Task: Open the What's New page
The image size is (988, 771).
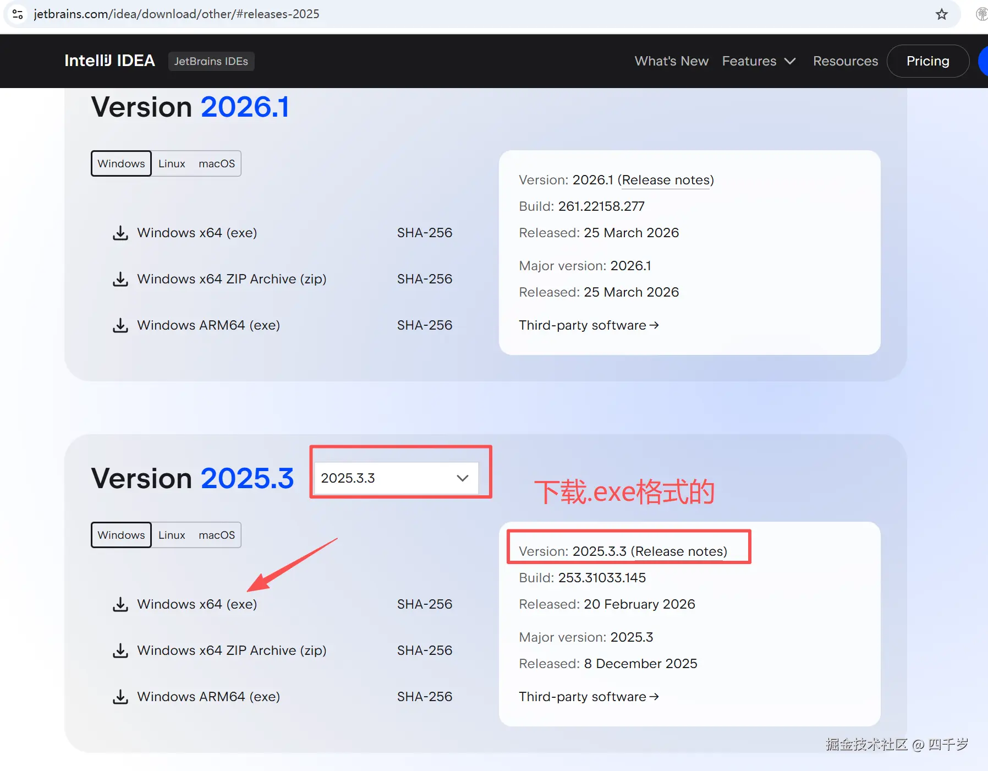Action: pyautogui.click(x=671, y=61)
